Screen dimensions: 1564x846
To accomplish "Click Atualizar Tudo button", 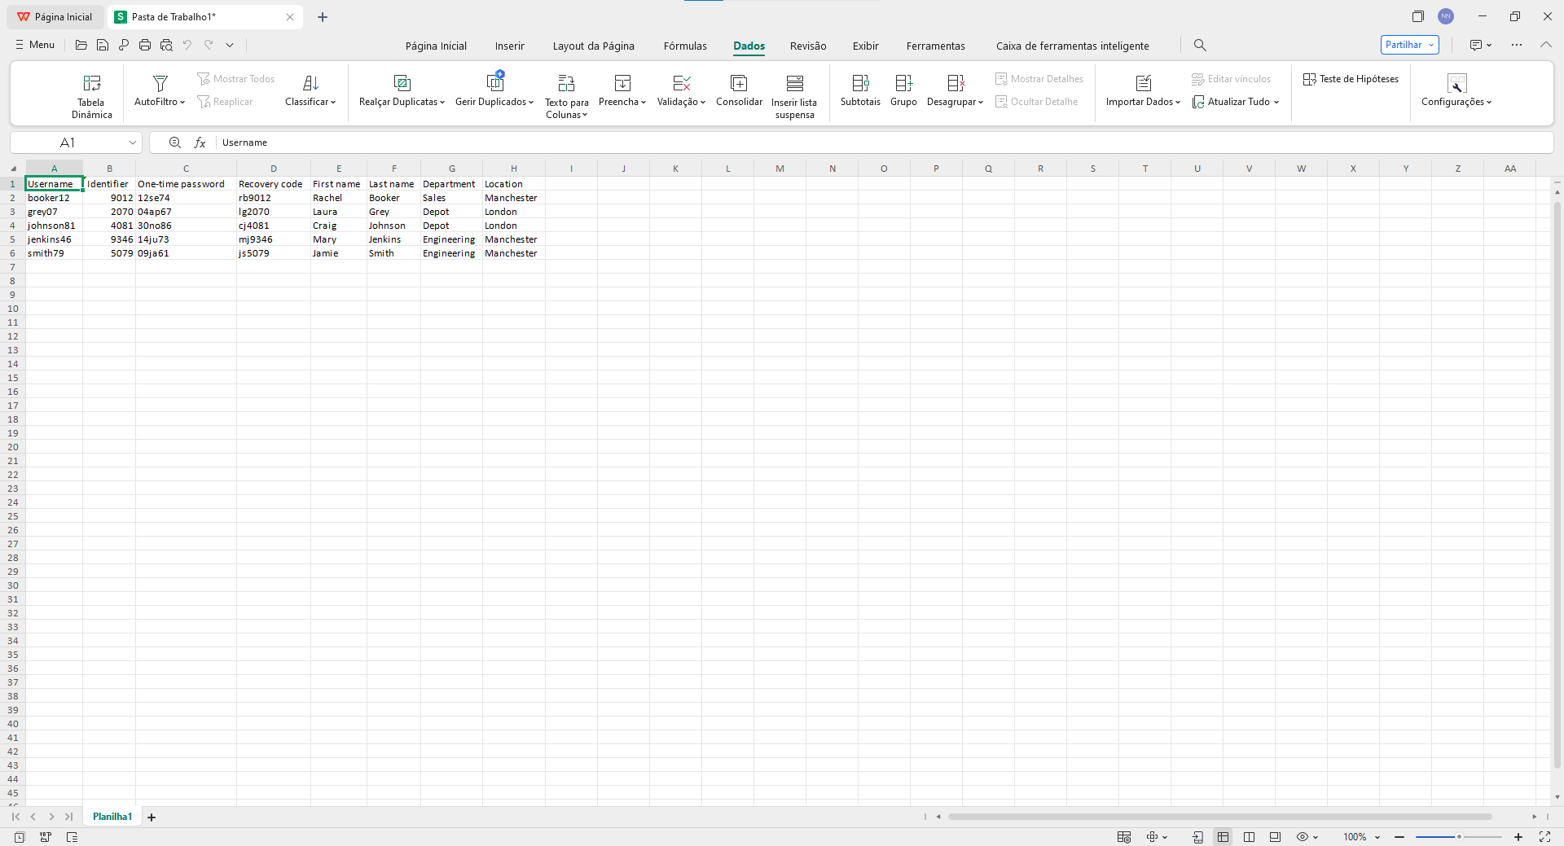I will pyautogui.click(x=1234, y=102).
